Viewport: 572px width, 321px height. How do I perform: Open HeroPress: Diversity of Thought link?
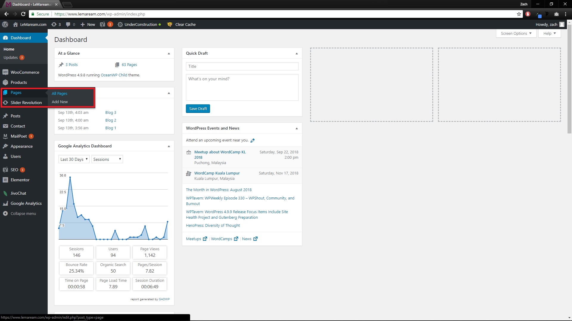coord(213,225)
